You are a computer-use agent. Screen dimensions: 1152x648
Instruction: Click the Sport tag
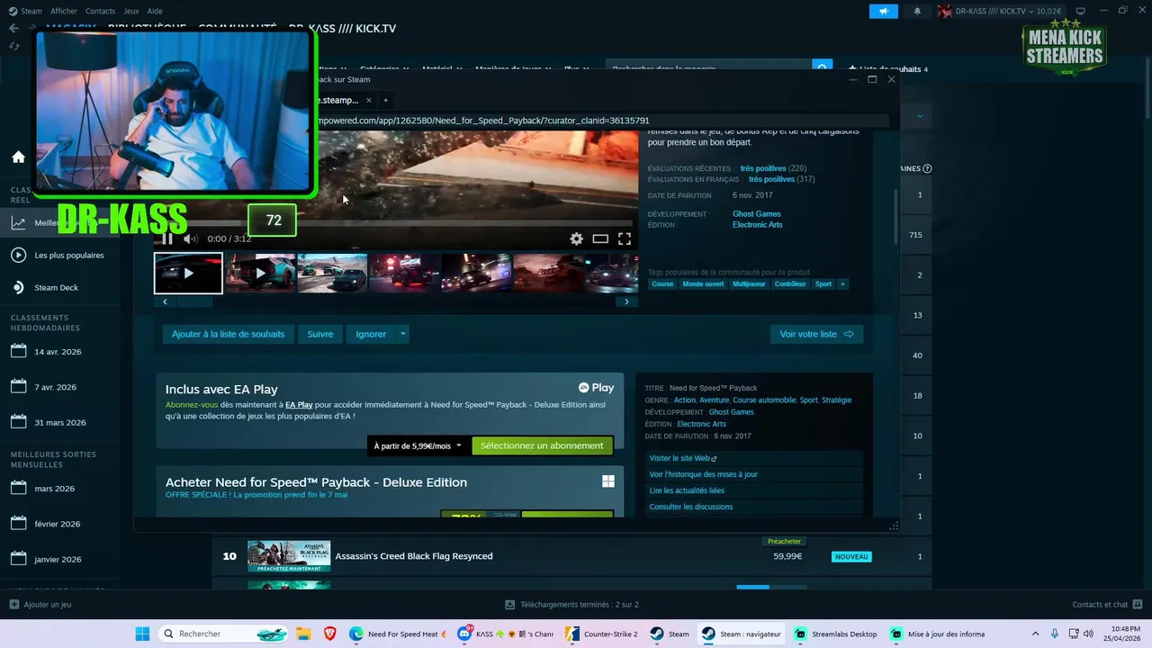[x=823, y=283]
